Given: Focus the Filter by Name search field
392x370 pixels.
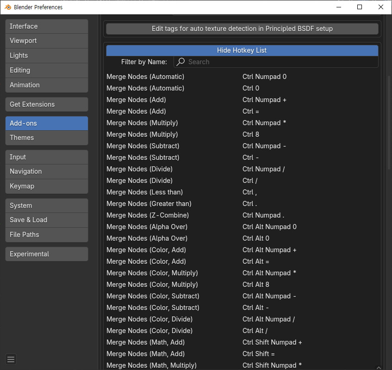Looking at the screenshot, I should [x=276, y=62].
